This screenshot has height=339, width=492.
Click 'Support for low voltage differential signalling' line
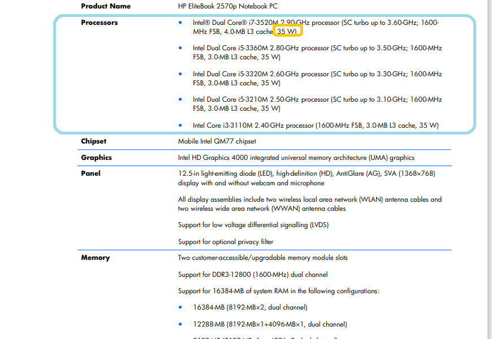[x=253, y=225]
